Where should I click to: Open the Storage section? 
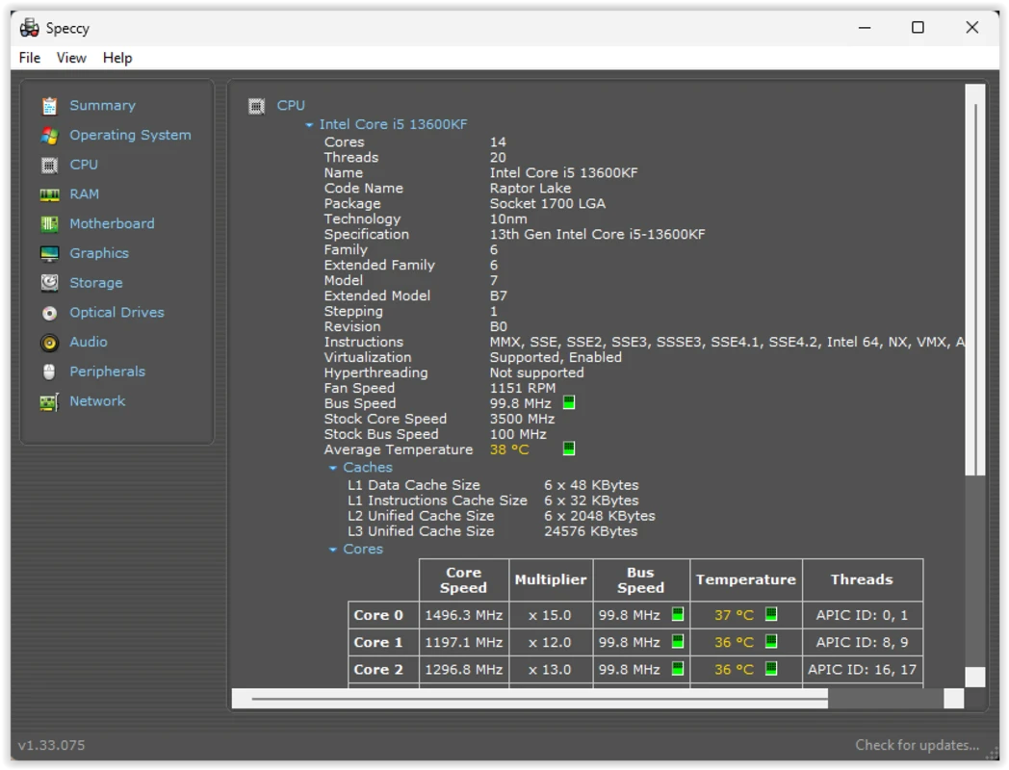pos(95,282)
